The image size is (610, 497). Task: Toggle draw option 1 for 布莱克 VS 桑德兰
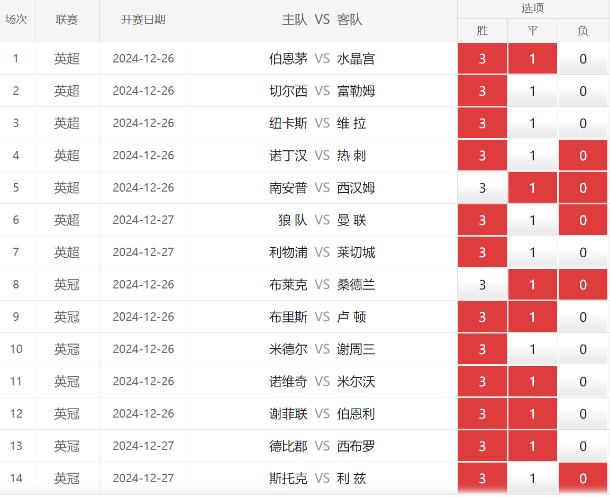tap(533, 285)
